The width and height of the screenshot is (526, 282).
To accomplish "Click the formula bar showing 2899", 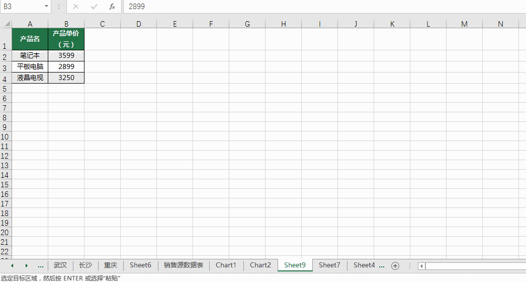I will coord(324,7).
